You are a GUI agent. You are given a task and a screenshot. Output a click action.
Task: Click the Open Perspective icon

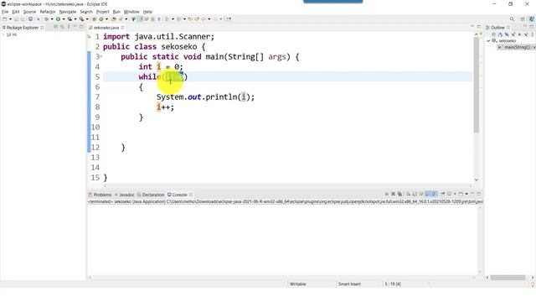coord(523,19)
